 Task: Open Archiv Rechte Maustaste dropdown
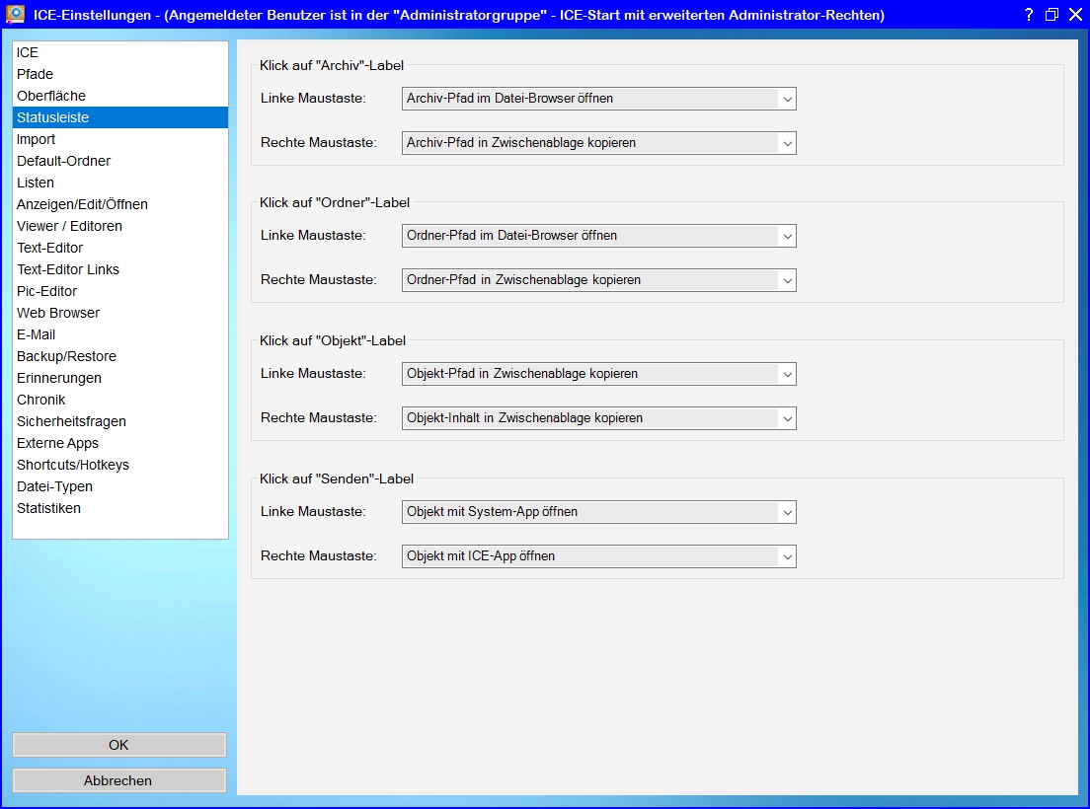[598, 143]
